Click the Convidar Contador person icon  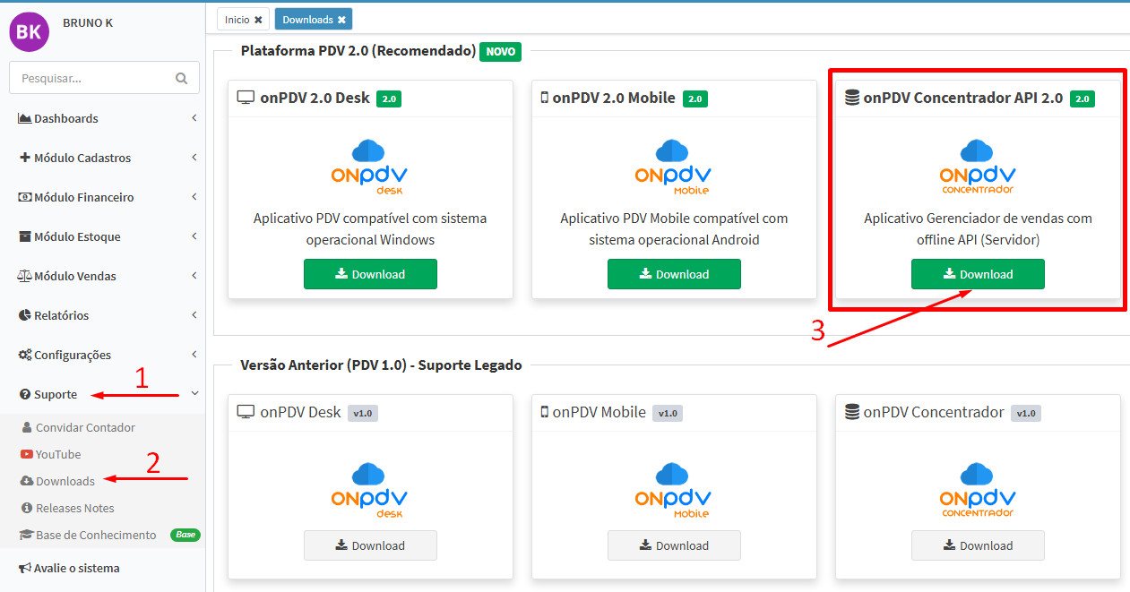27,427
